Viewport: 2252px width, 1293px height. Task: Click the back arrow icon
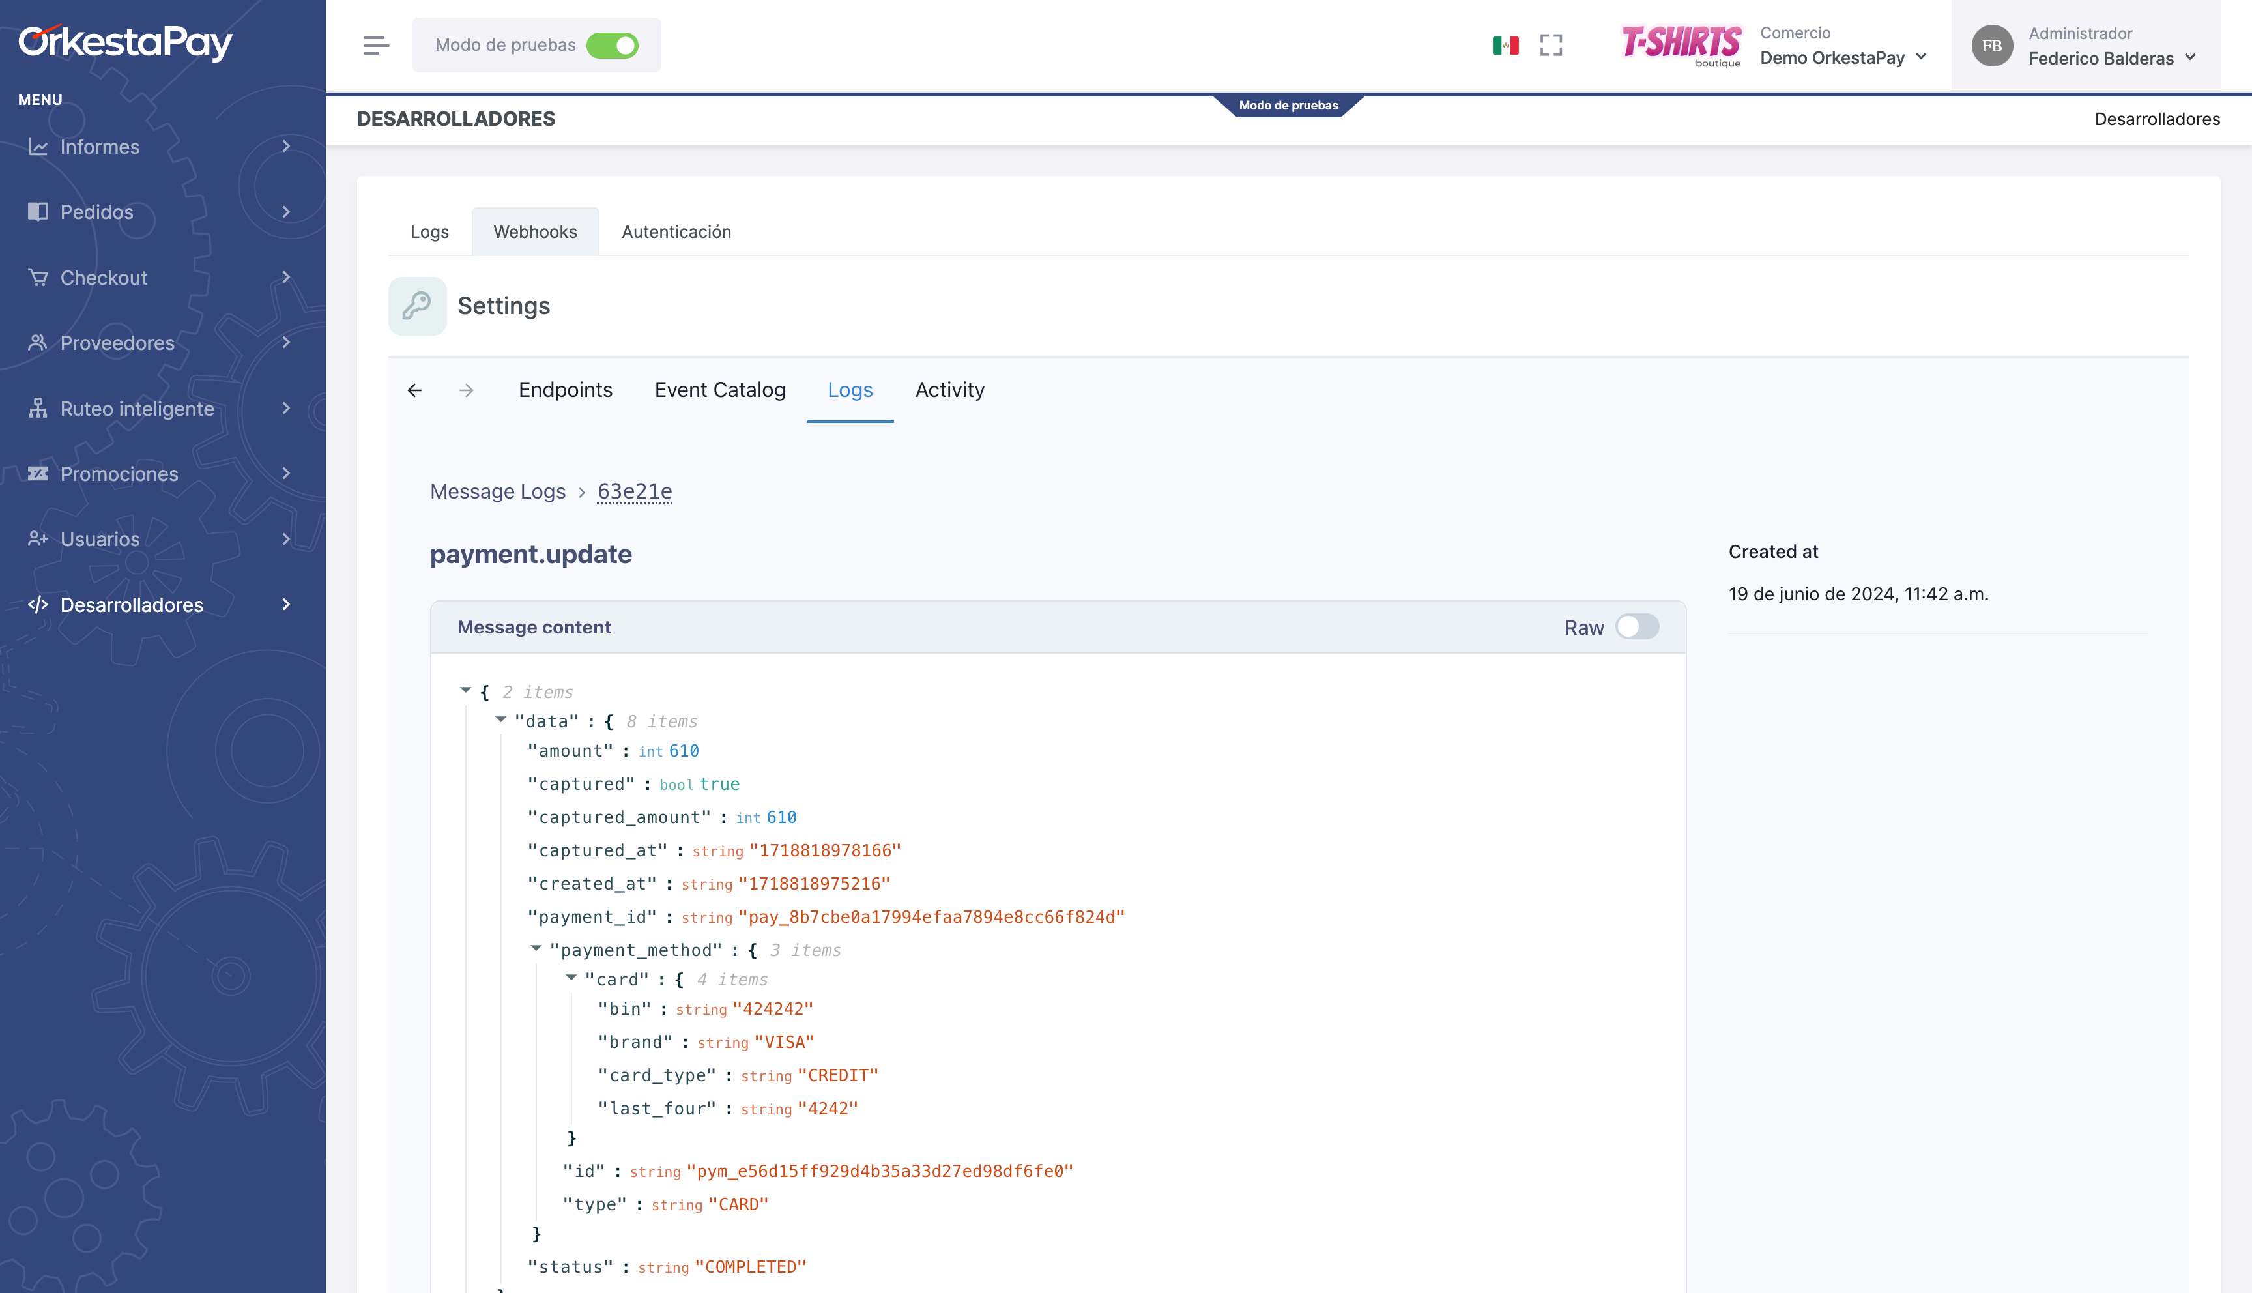pyautogui.click(x=414, y=391)
